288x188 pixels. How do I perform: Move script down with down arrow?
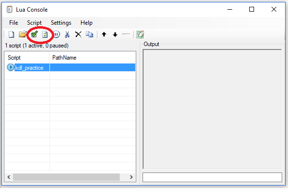[115, 34]
